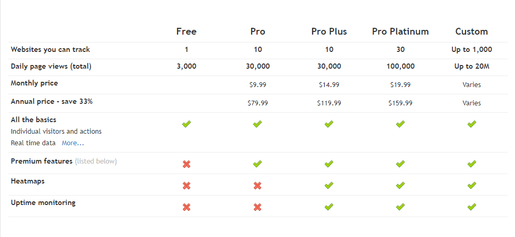Click the $9.99 monthly price for Pro
The image size is (515, 237).
click(258, 84)
